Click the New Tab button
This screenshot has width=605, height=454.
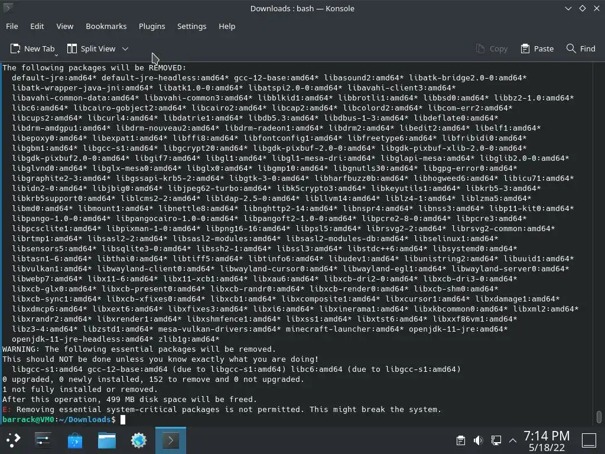[x=32, y=48]
